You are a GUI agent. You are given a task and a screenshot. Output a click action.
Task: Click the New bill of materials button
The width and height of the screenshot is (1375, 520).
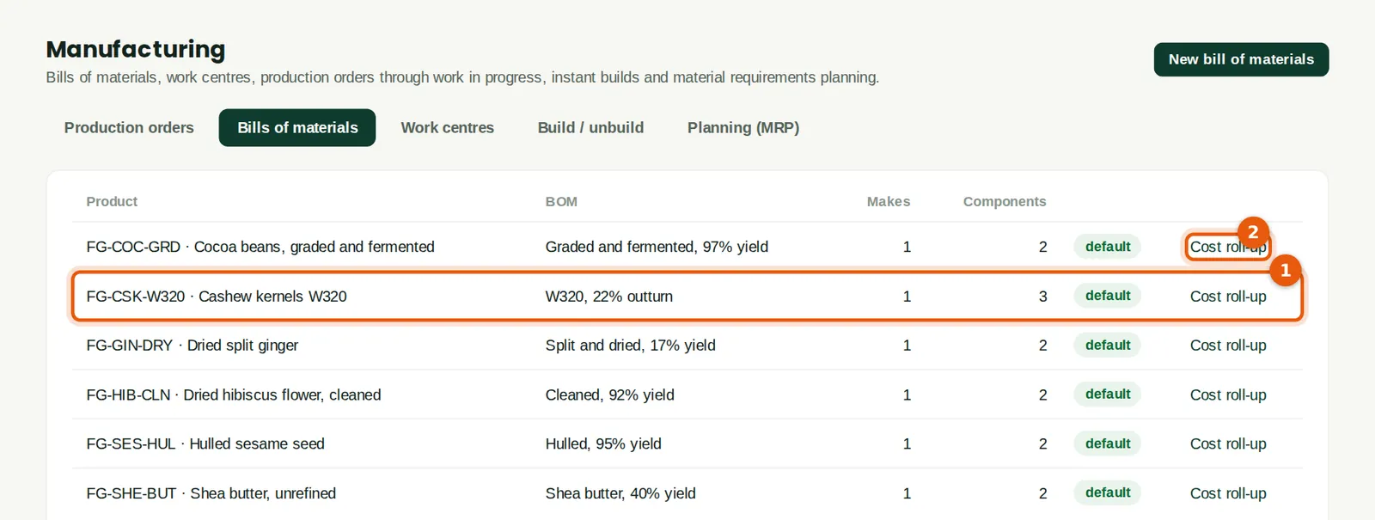tap(1241, 59)
